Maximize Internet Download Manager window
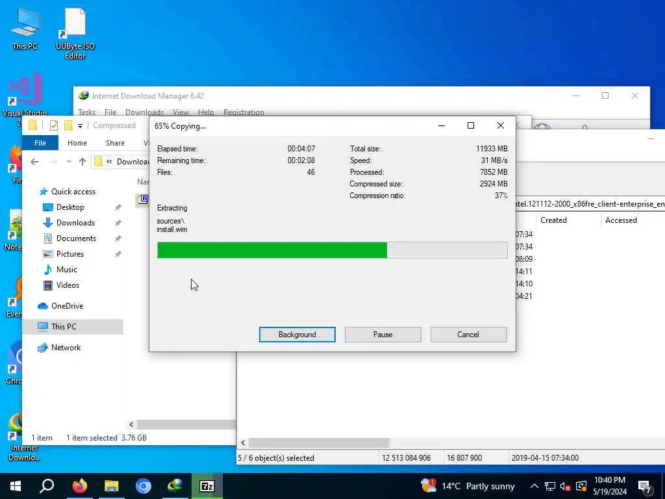The image size is (665, 499). tap(605, 96)
